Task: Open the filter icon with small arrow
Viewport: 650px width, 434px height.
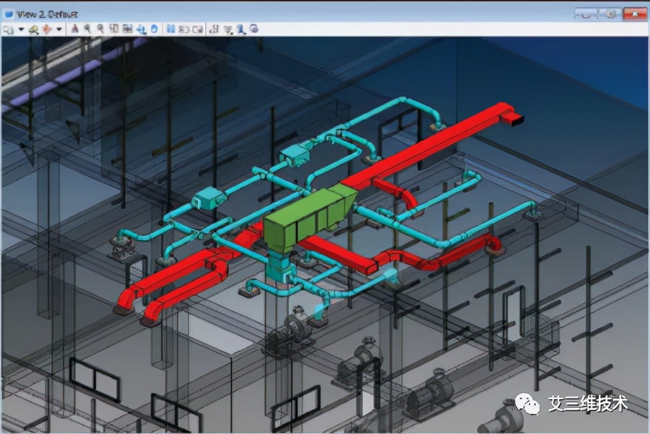Action: [228, 30]
